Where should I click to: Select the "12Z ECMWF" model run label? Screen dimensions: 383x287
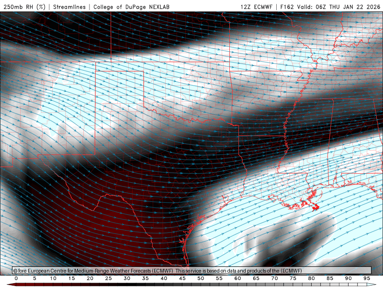click(x=256, y=7)
